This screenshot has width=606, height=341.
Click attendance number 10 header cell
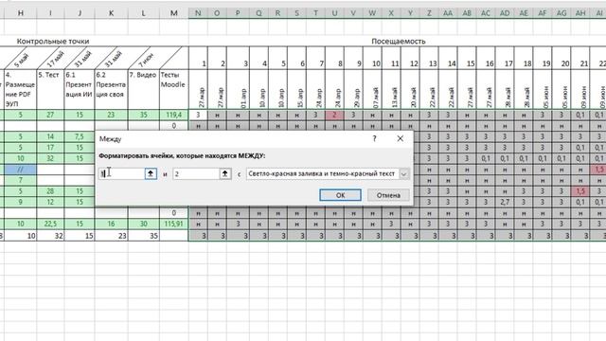pyautogui.click(x=372, y=58)
